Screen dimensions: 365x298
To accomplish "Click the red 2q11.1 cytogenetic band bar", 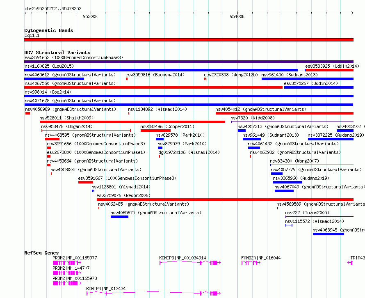I will tap(189, 40).
